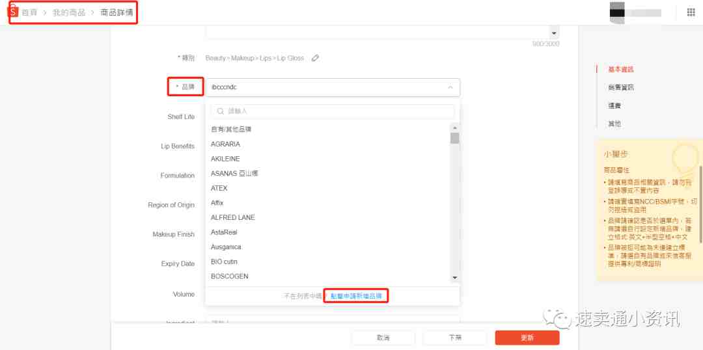The image size is (703, 350).
Task: Open the ibcccndc brand combo box
Action: (333, 87)
